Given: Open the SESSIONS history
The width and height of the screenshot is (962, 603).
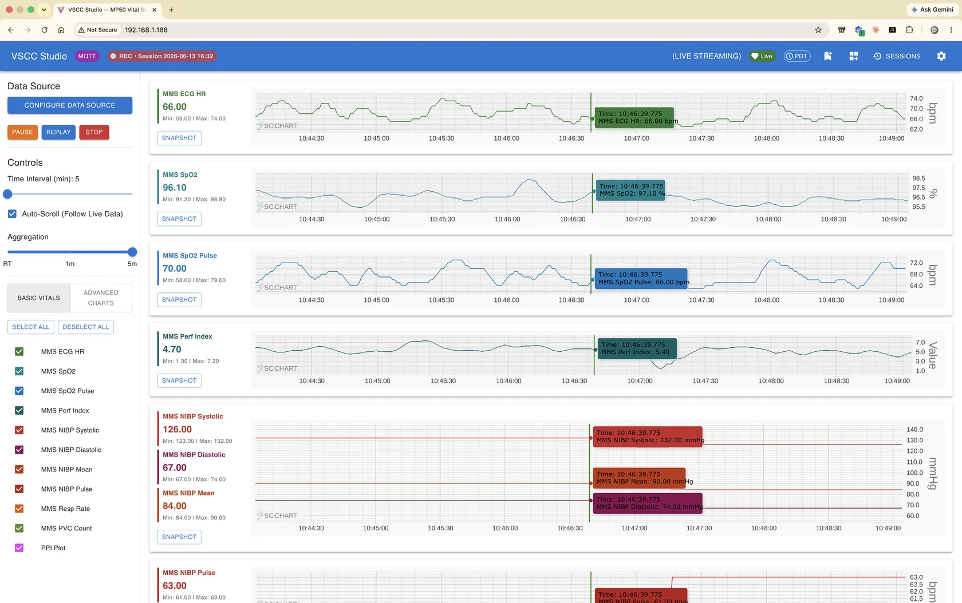Looking at the screenshot, I should [x=897, y=56].
